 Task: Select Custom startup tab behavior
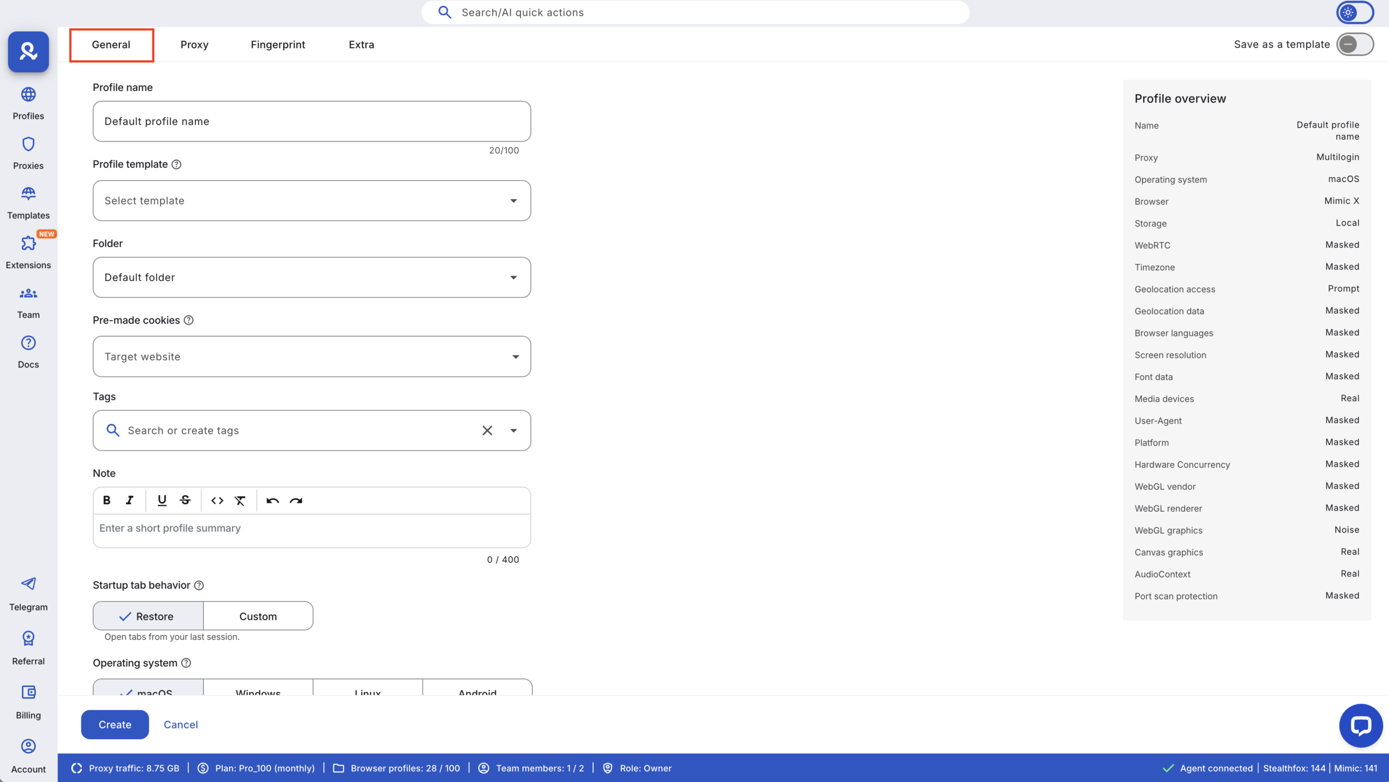258,616
